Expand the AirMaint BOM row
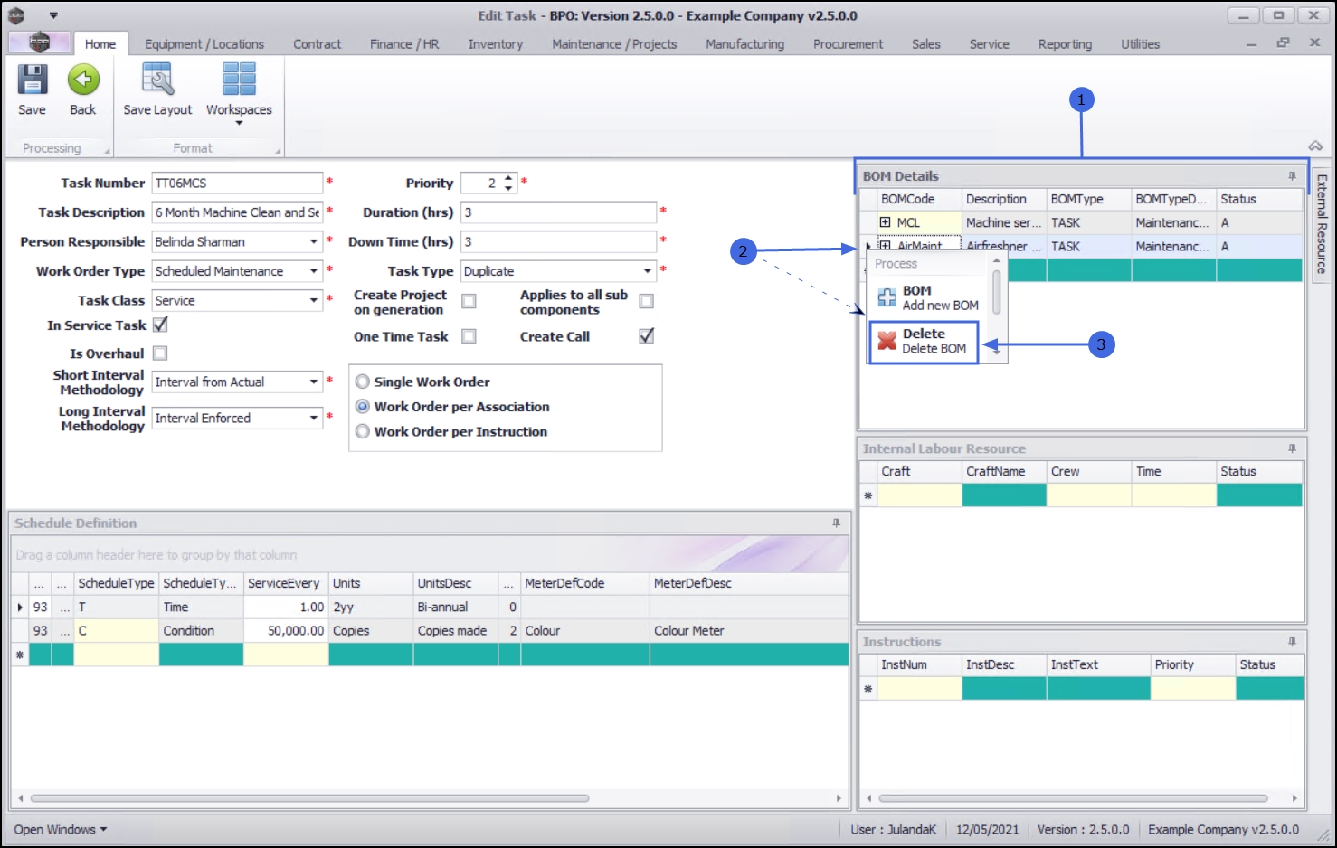The height and width of the screenshot is (848, 1337). [x=885, y=246]
